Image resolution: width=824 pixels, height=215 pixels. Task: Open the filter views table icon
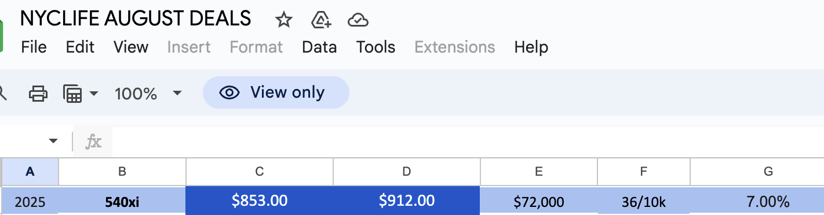[x=72, y=93]
